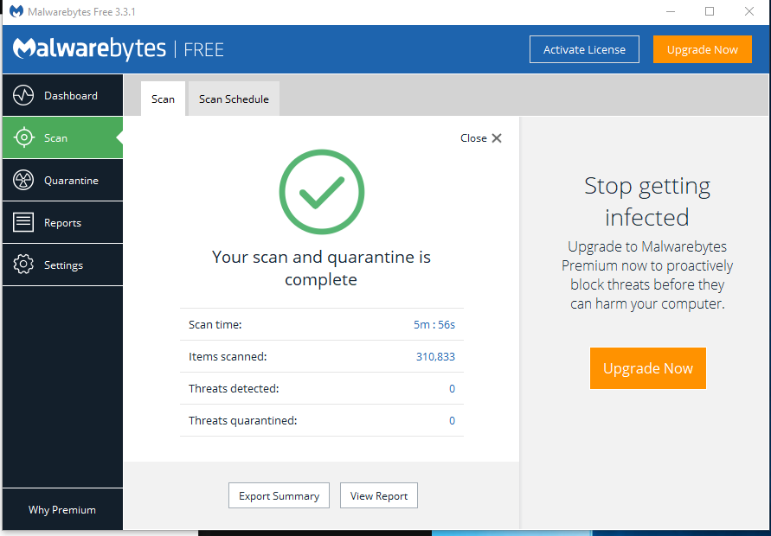This screenshot has width=771, height=536.
Task: Open the Quarantine radiation icon
Action: tap(23, 180)
